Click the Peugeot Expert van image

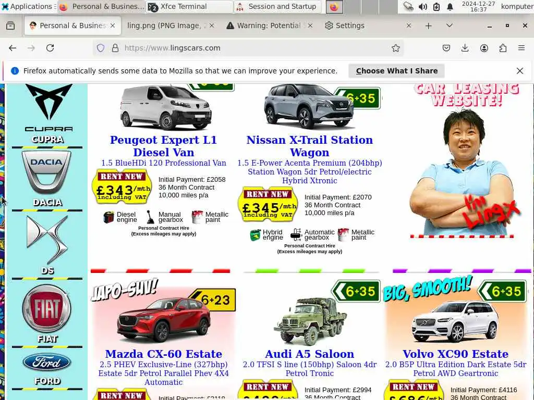[166, 107]
